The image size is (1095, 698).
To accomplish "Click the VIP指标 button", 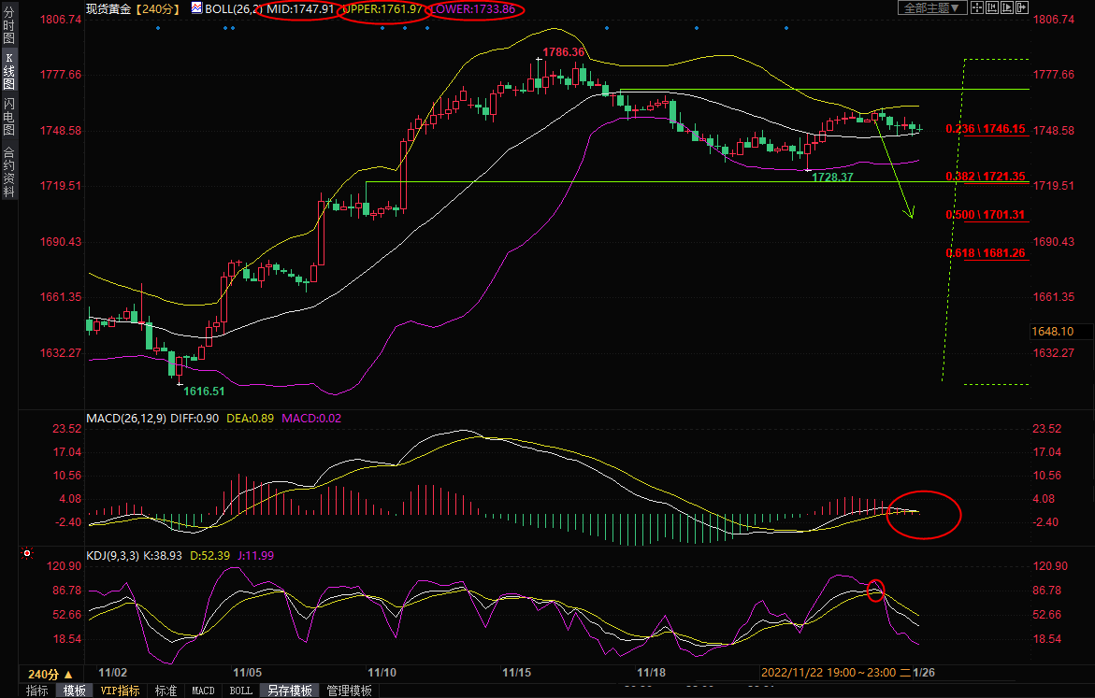I will tap(121, 691).
